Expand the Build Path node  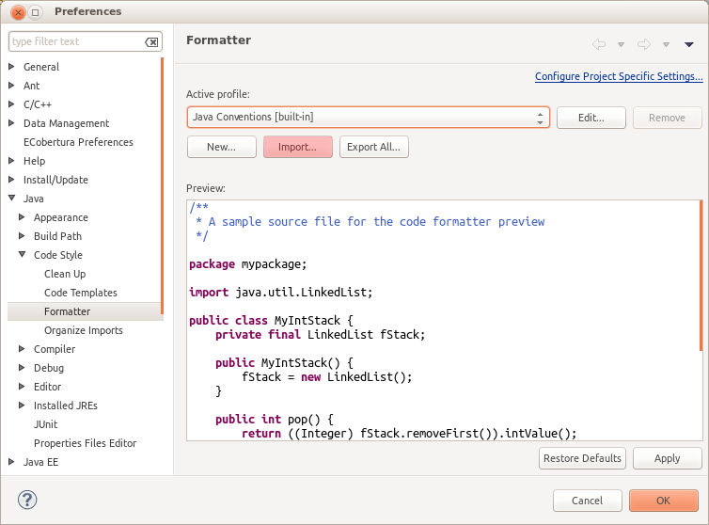coord(22,236)
